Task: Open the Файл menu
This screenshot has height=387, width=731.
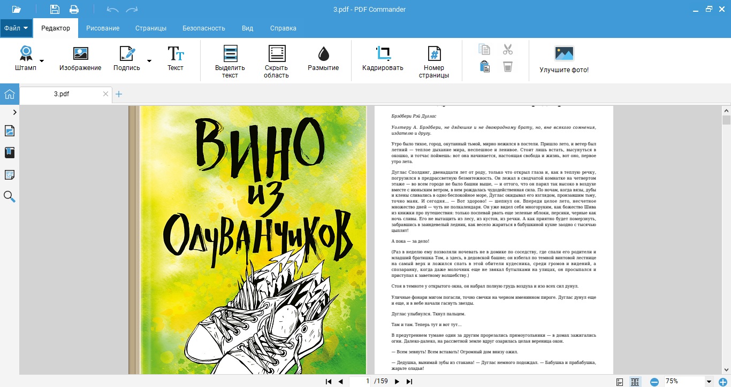Action: pyautogui.click(x=16, y=28)
